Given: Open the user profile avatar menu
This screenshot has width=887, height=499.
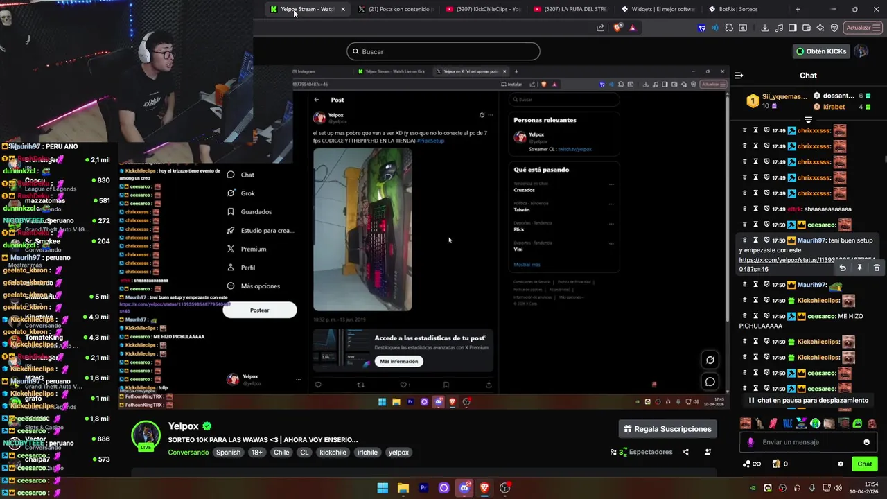Looking at the screenshot, I should point(861,51).
